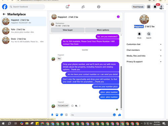Open the chat header Happiest avatar
The height and width of the screenshot is (126, 168).
54,17
